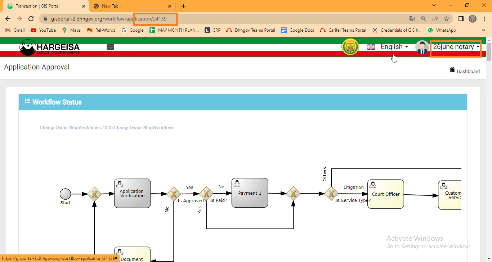Click the home icon beside Dashboard
The image size is (492, 262).
(452, 69)
